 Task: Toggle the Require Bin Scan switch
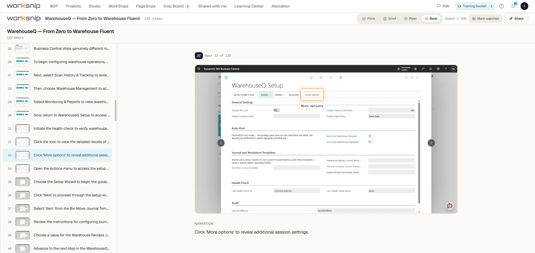pos(276,110)
